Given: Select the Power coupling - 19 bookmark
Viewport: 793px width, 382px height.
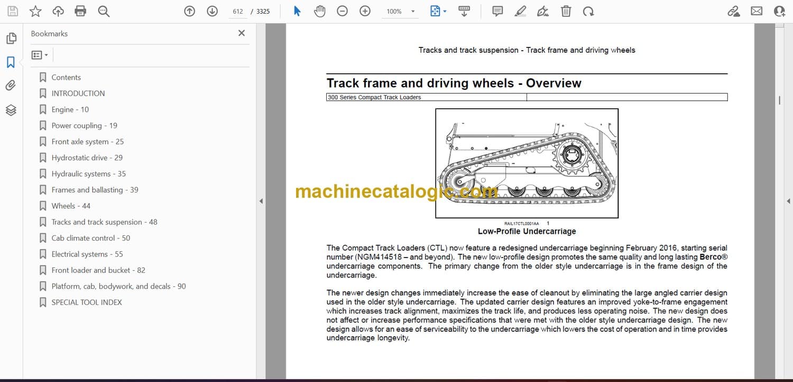Looking at the screenshot, I should tap(85, 126).
